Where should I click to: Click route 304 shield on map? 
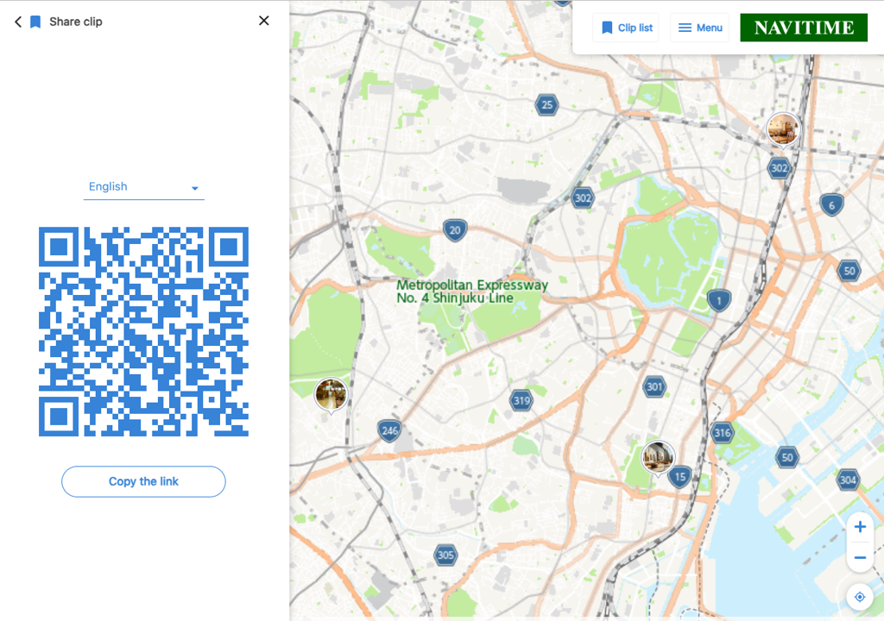(x=848, y=480)
